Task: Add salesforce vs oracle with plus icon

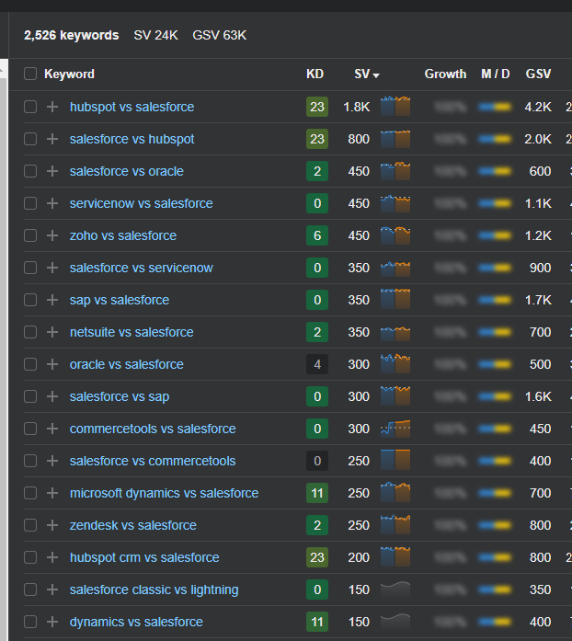Action: click(x=52, y=171)
